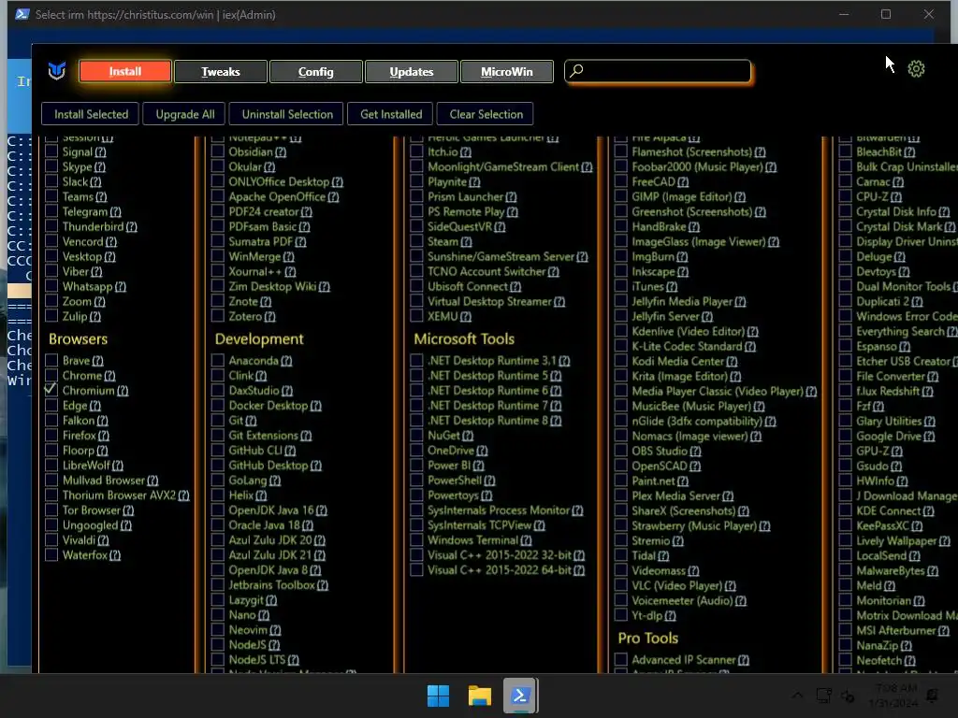Check the GitHub Desktop checkbox
This screenshot has height=718, width=958.
pyautogui.click(x=217, y=465)
